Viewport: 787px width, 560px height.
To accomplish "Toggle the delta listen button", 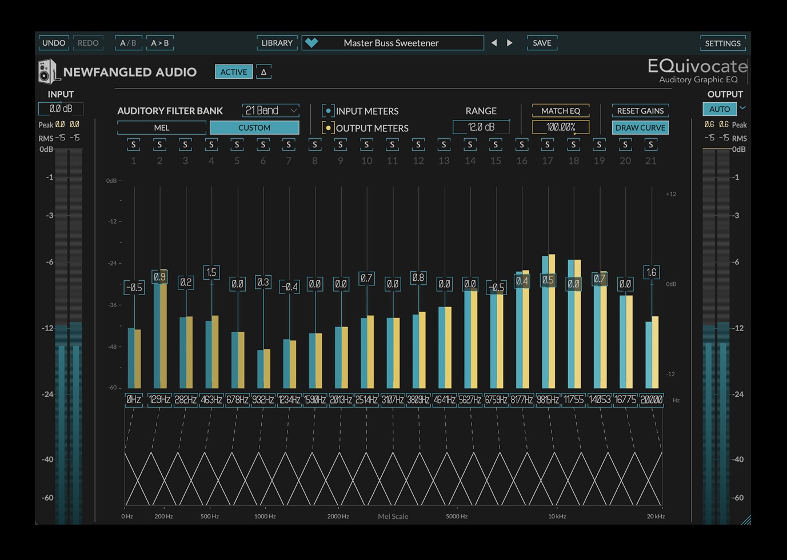I will tap(263, 72).
